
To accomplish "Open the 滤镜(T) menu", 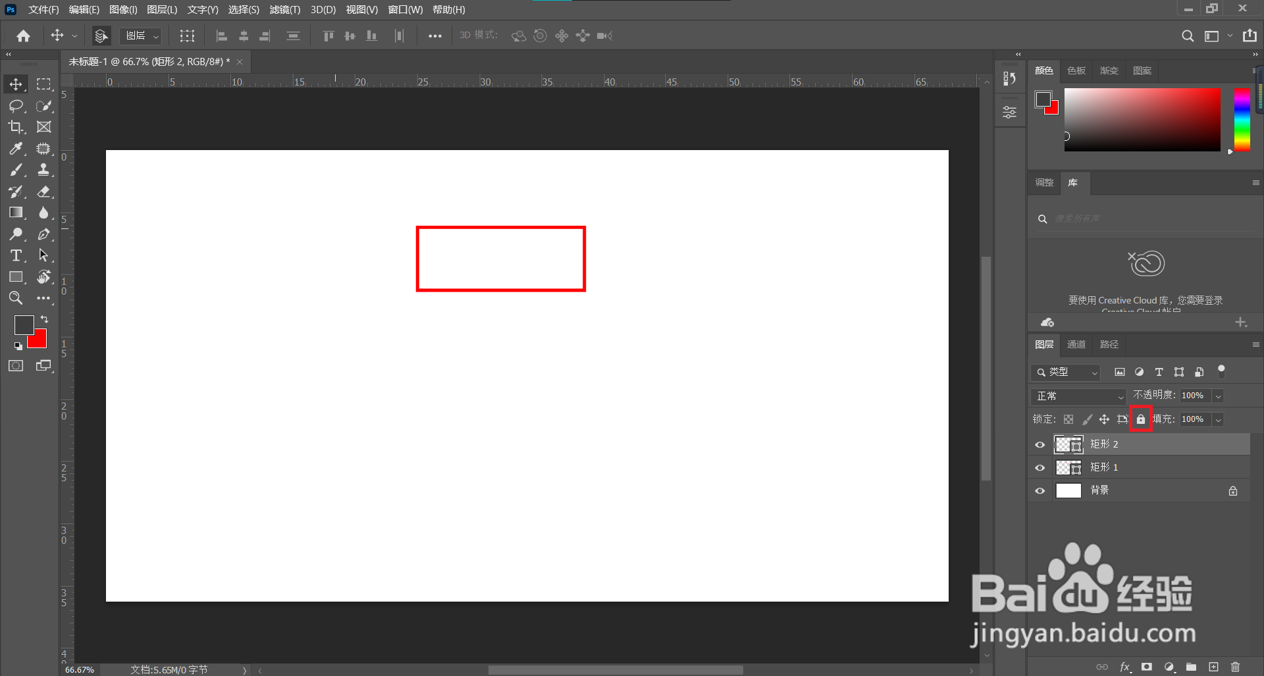I will [285, 9].
